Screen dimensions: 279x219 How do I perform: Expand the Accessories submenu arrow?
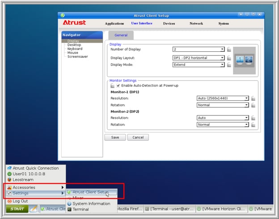pos(63,187)
